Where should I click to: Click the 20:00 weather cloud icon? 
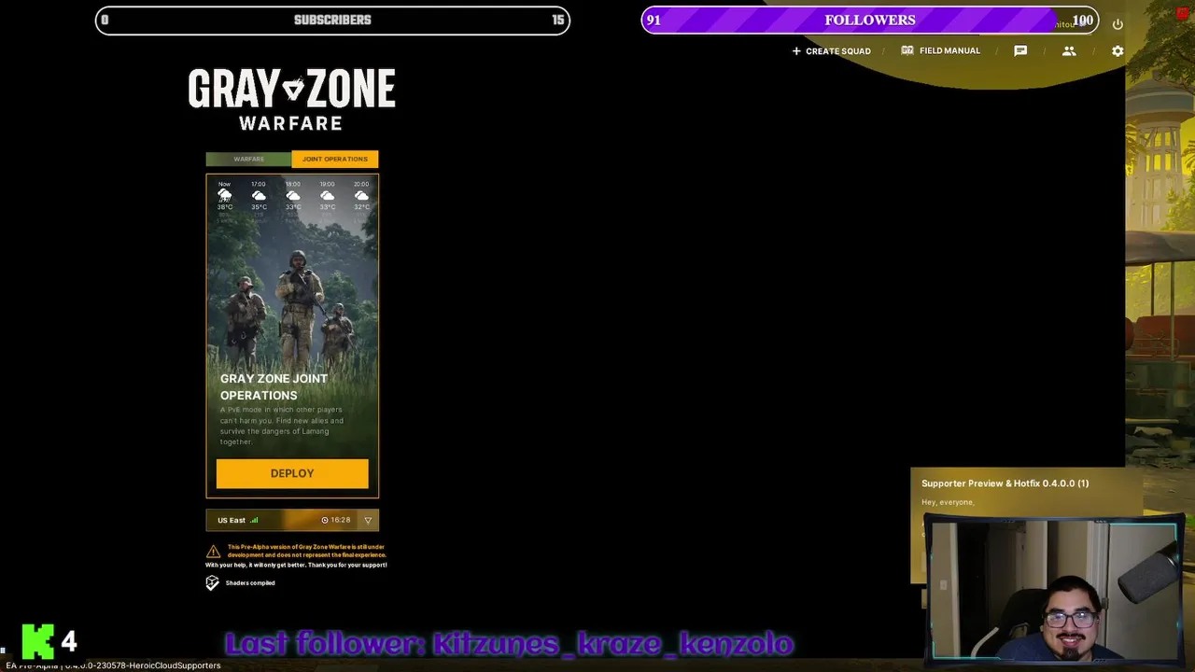point(361,196)
